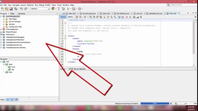
Task: Click the Debug Project toolbar icon
Action: tap(74, 9)
